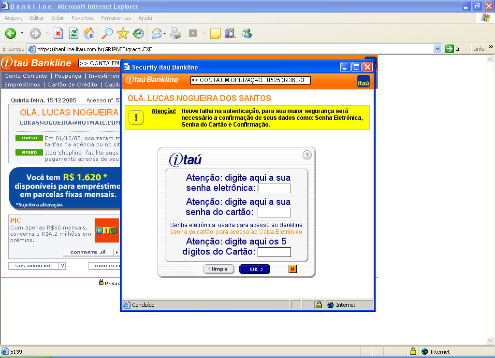This screenshot has height=358, width=495.
Task: Open Favorites star in toolbar
Action: [122, 33]
